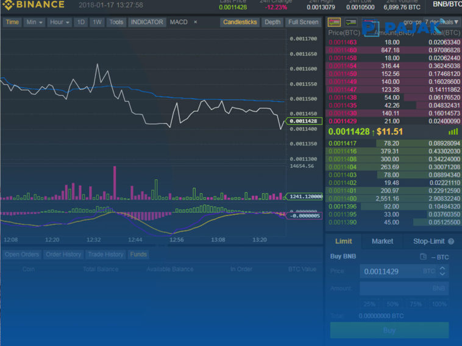Select buy order at 0.0011408
462x346 pixels.
(x=394, y=159)
